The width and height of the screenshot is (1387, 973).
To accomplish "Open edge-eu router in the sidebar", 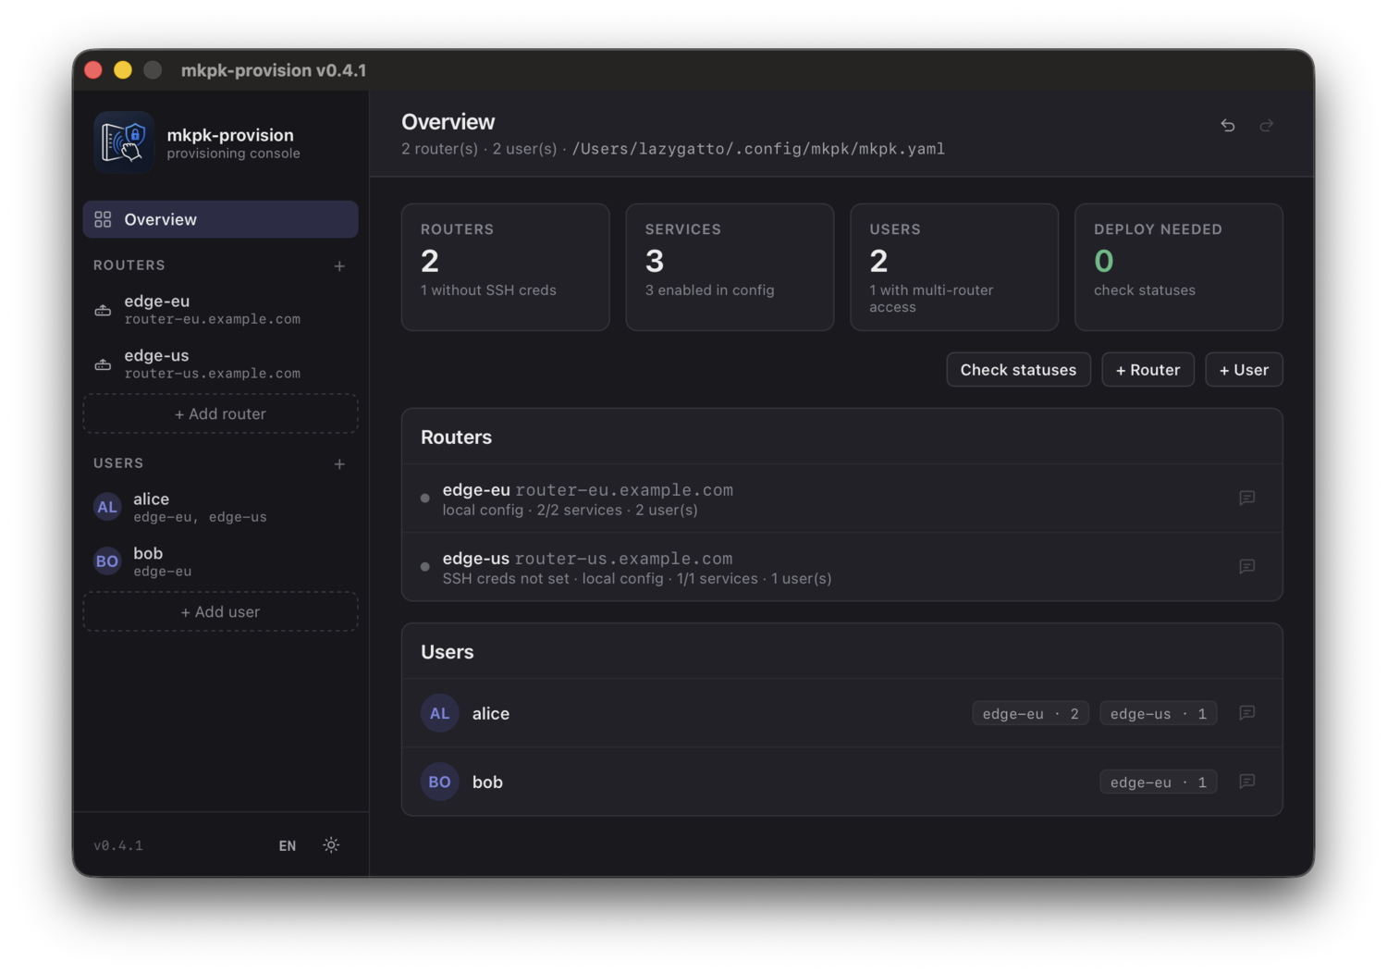I will 220,310.
